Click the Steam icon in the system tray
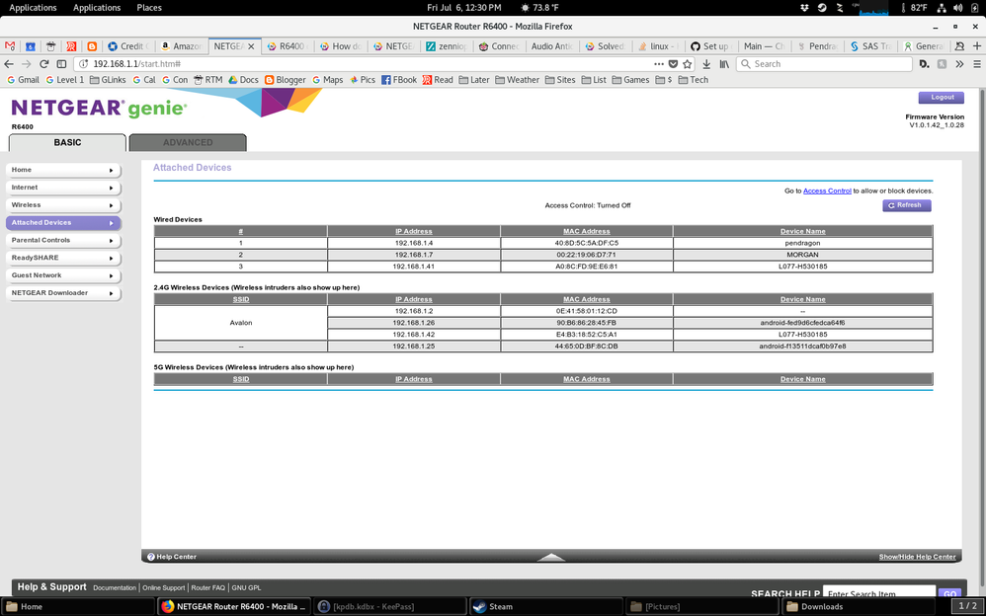Image resolution: width=986 pixels, height=616 pixels. [822, 7]
